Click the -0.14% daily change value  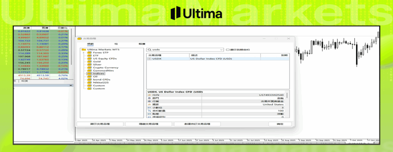coord(63,66)
